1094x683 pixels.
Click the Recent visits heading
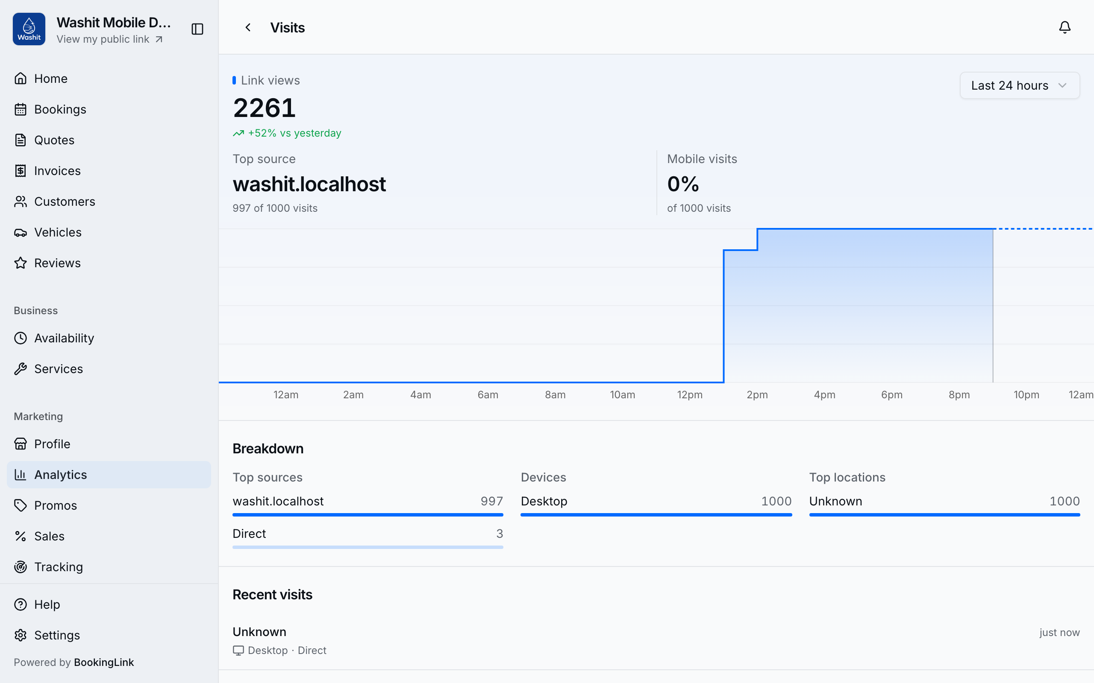272,595
